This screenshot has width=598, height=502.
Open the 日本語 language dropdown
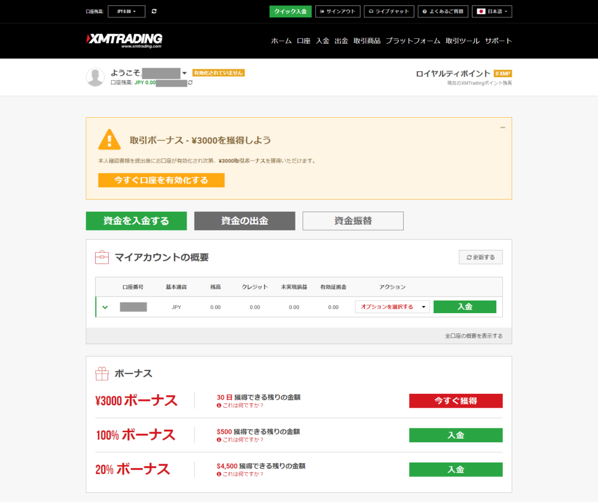click(492, 11)
